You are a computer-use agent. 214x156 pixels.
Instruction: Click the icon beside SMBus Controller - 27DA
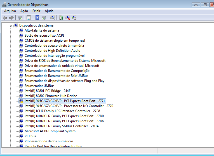coord(21,126)
